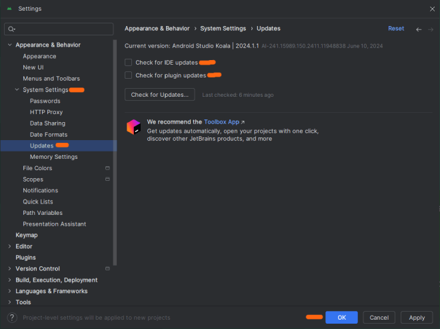Open Scopes settings
This screenshot has width=440, height=329.
33,180
